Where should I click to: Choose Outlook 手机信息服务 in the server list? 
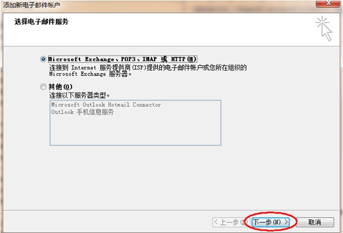[83, 112]
